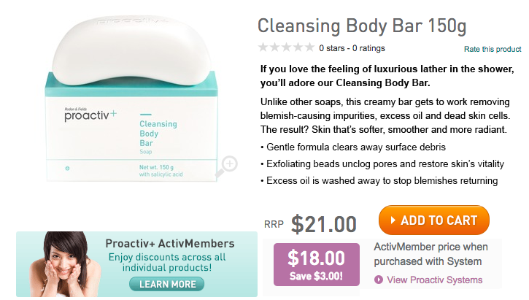The height and width of the screenshot is (300, 529).
Task: Click the Cleansing Body Bar 150g title
Action: point(362,26)
